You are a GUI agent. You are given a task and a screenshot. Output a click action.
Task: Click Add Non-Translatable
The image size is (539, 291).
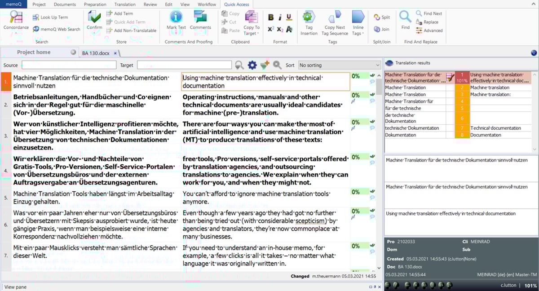click(x=131, y=31)
